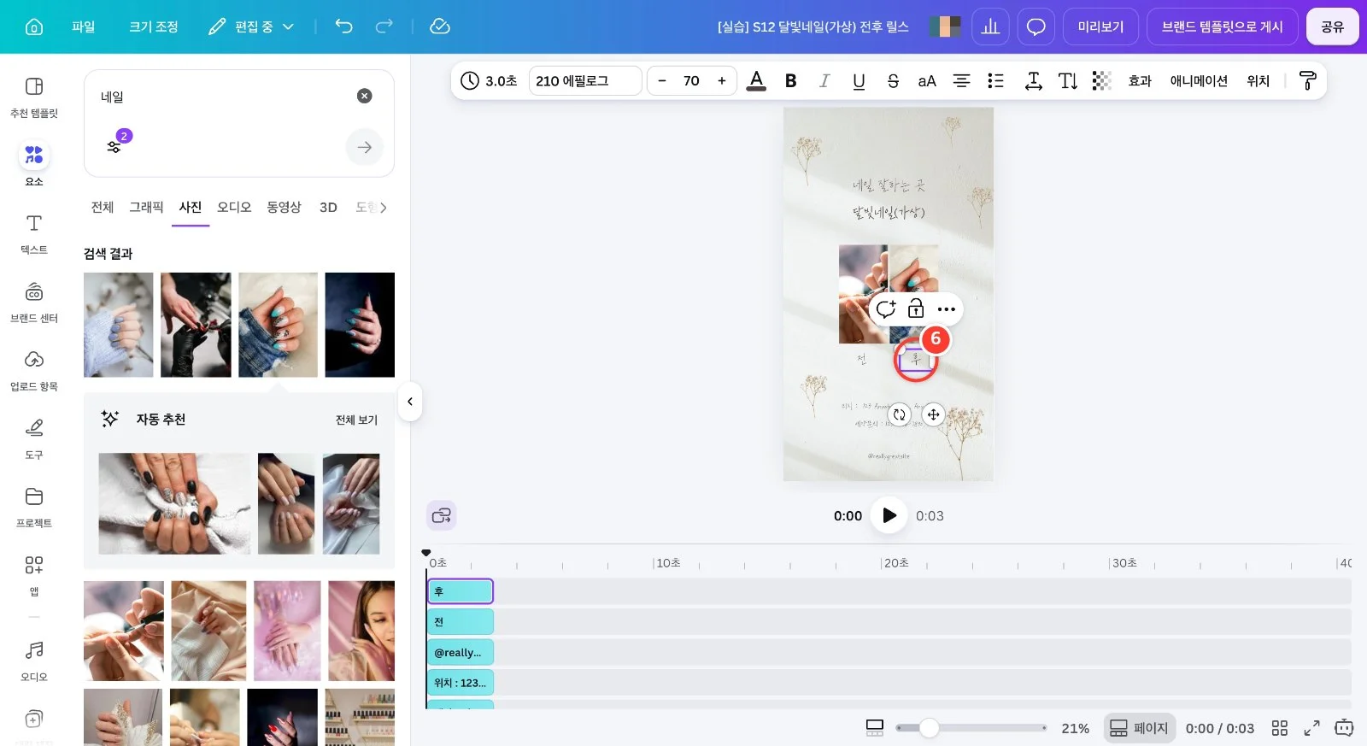
Task: Open the transparency tool
Action: 1101,80
